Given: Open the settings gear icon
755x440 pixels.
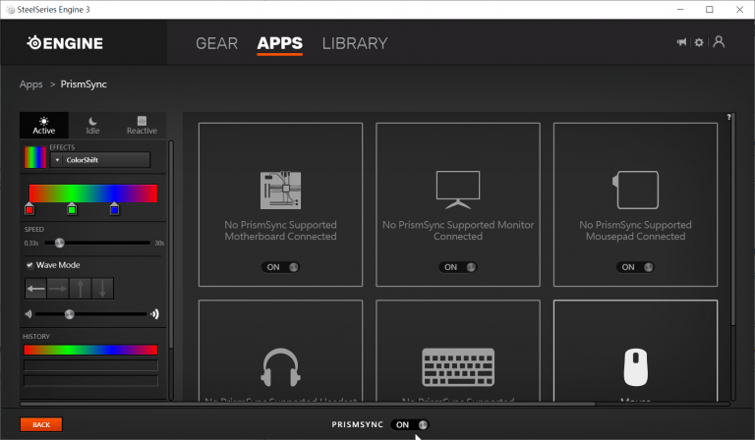Looking at the screenshot, I should click(699, 42).
